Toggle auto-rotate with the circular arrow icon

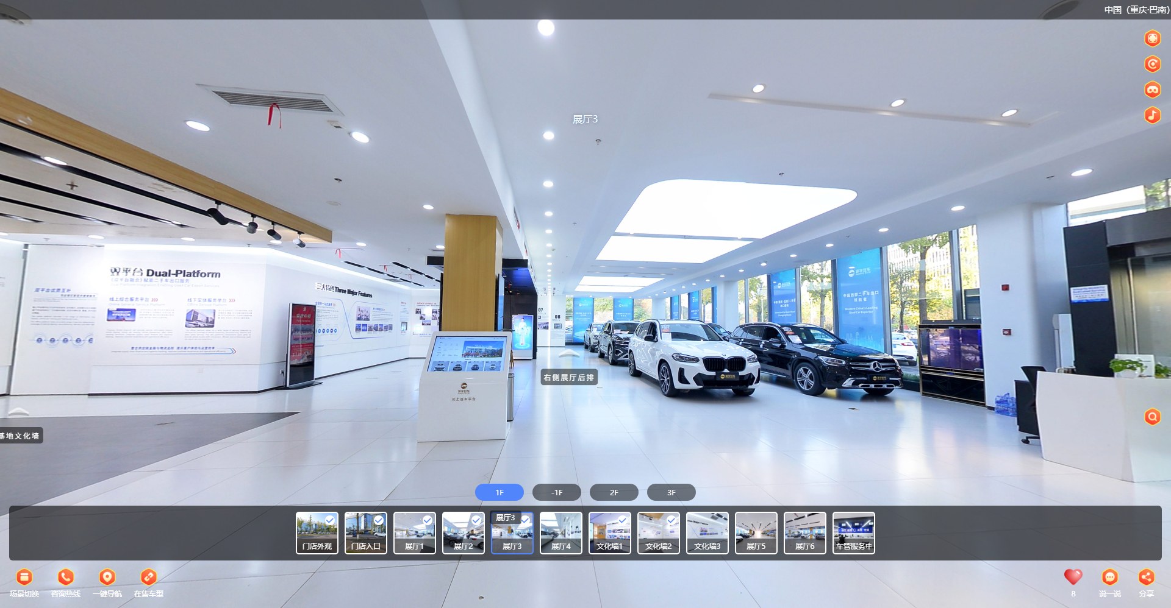[x=1152, y=64]
